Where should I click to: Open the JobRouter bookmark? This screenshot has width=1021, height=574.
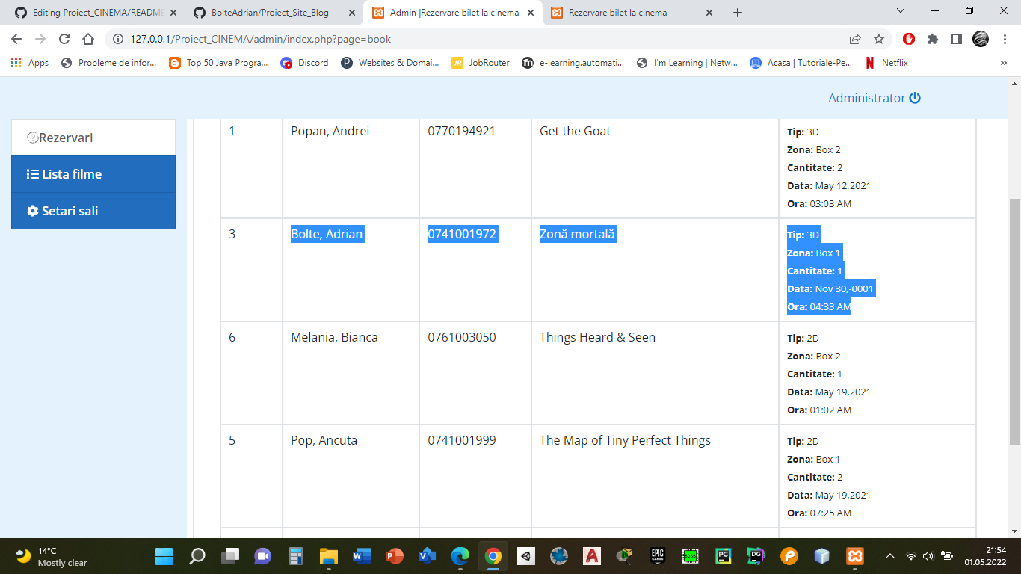(481, 63)
